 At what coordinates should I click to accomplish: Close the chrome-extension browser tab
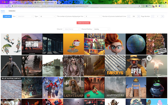point(55,2)
